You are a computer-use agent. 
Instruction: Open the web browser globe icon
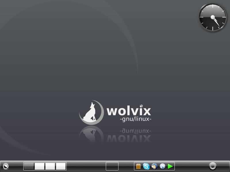[x=162, y=166]
